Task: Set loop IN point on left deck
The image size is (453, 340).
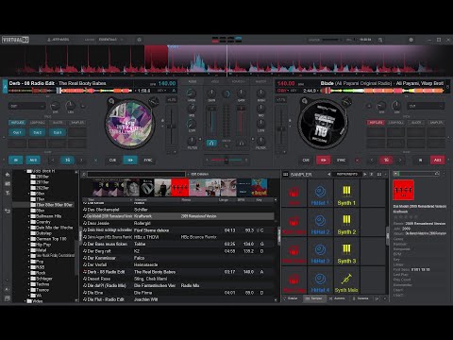Action: coord(16,160)
